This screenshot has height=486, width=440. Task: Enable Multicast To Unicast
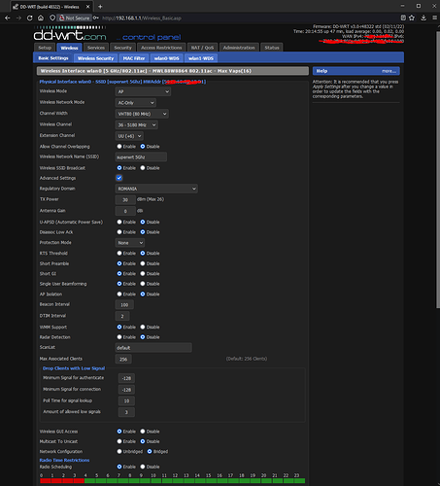click(x=119, y=441)
